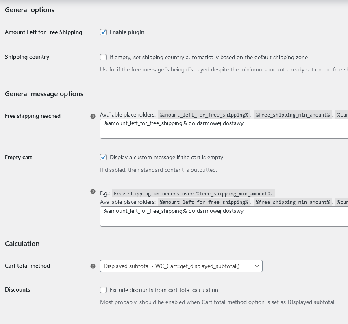The width and height of the screenshot is (348, 324).
Task: Click first %amount_left_for_free_shipping% placeholder code under Free shipping reached
Action: tap(204, 115)
